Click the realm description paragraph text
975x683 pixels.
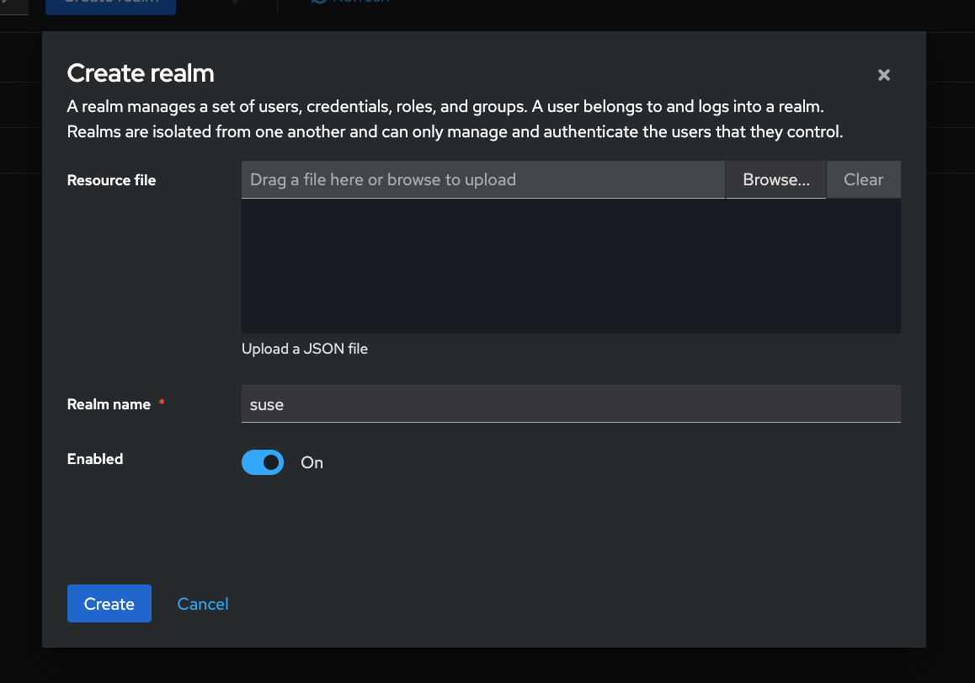(455, 120)
